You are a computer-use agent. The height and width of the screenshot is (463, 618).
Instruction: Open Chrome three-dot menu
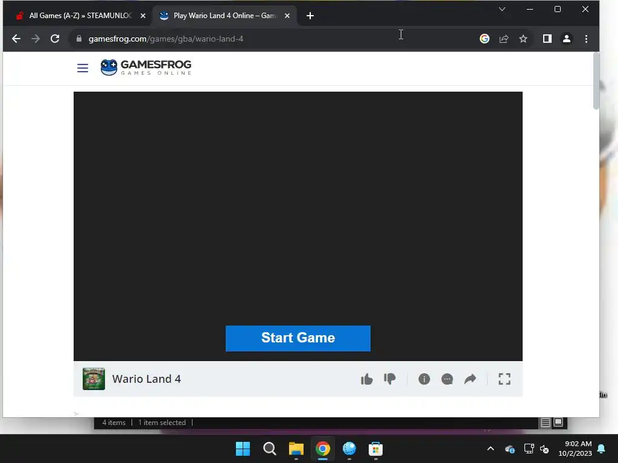(x=586, y=39)
